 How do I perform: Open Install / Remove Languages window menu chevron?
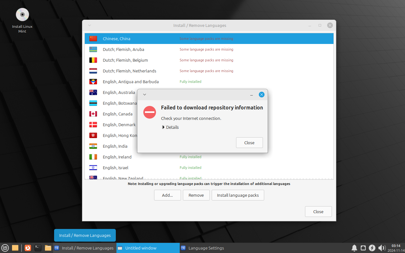90,25
